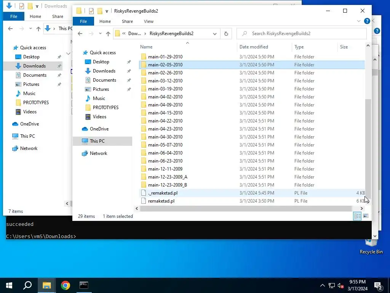Go back in RiskysRevengeBuilds2 window
390x293 pixels.
80,34
